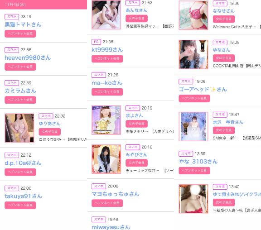261x230 pixels.
Task: Open マヨちゅっちゅさん profile link
Action: [x=116, y=194]
